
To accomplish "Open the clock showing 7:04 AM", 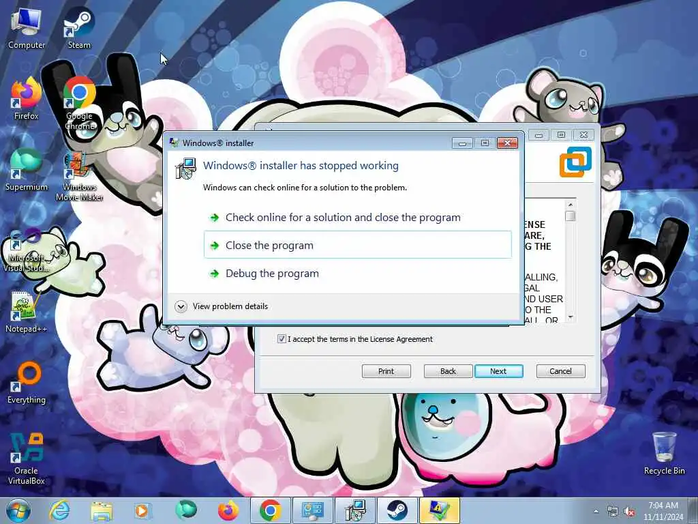I will click(x=663, y=510).
